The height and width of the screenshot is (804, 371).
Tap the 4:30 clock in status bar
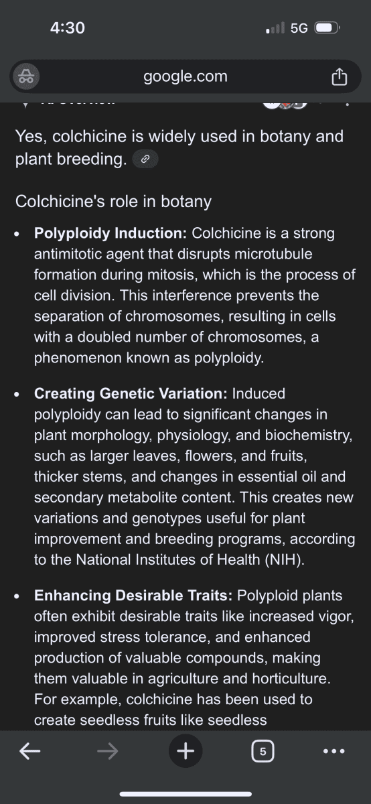tap(68, 27)
